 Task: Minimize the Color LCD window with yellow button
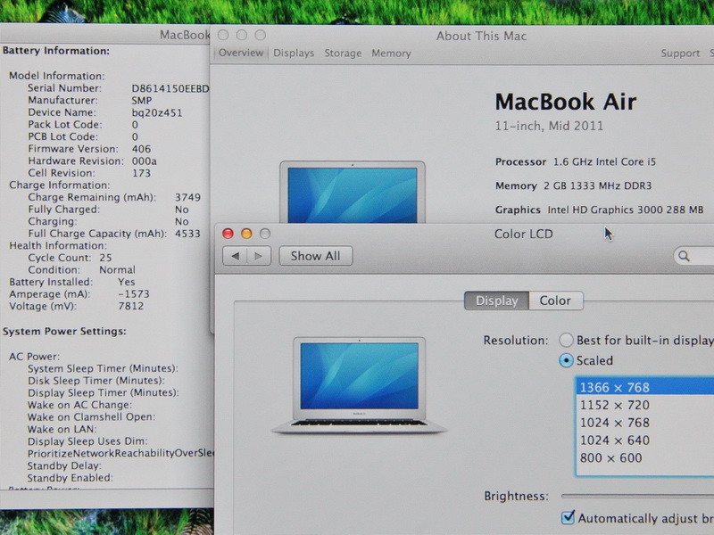[246, 234]
